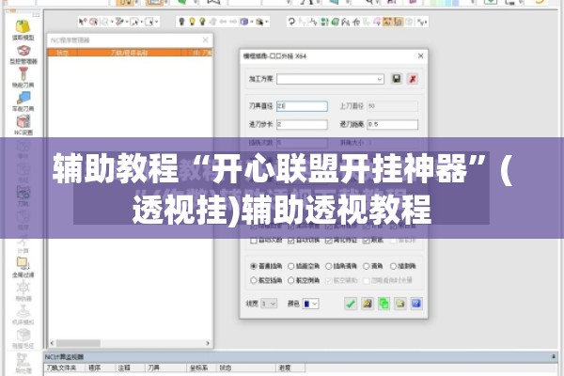This screenshot has width=564, height=376.
Task: Click the green grid icon in the right toolbar group
Action: pyautogui.click(x=324, y=22)
